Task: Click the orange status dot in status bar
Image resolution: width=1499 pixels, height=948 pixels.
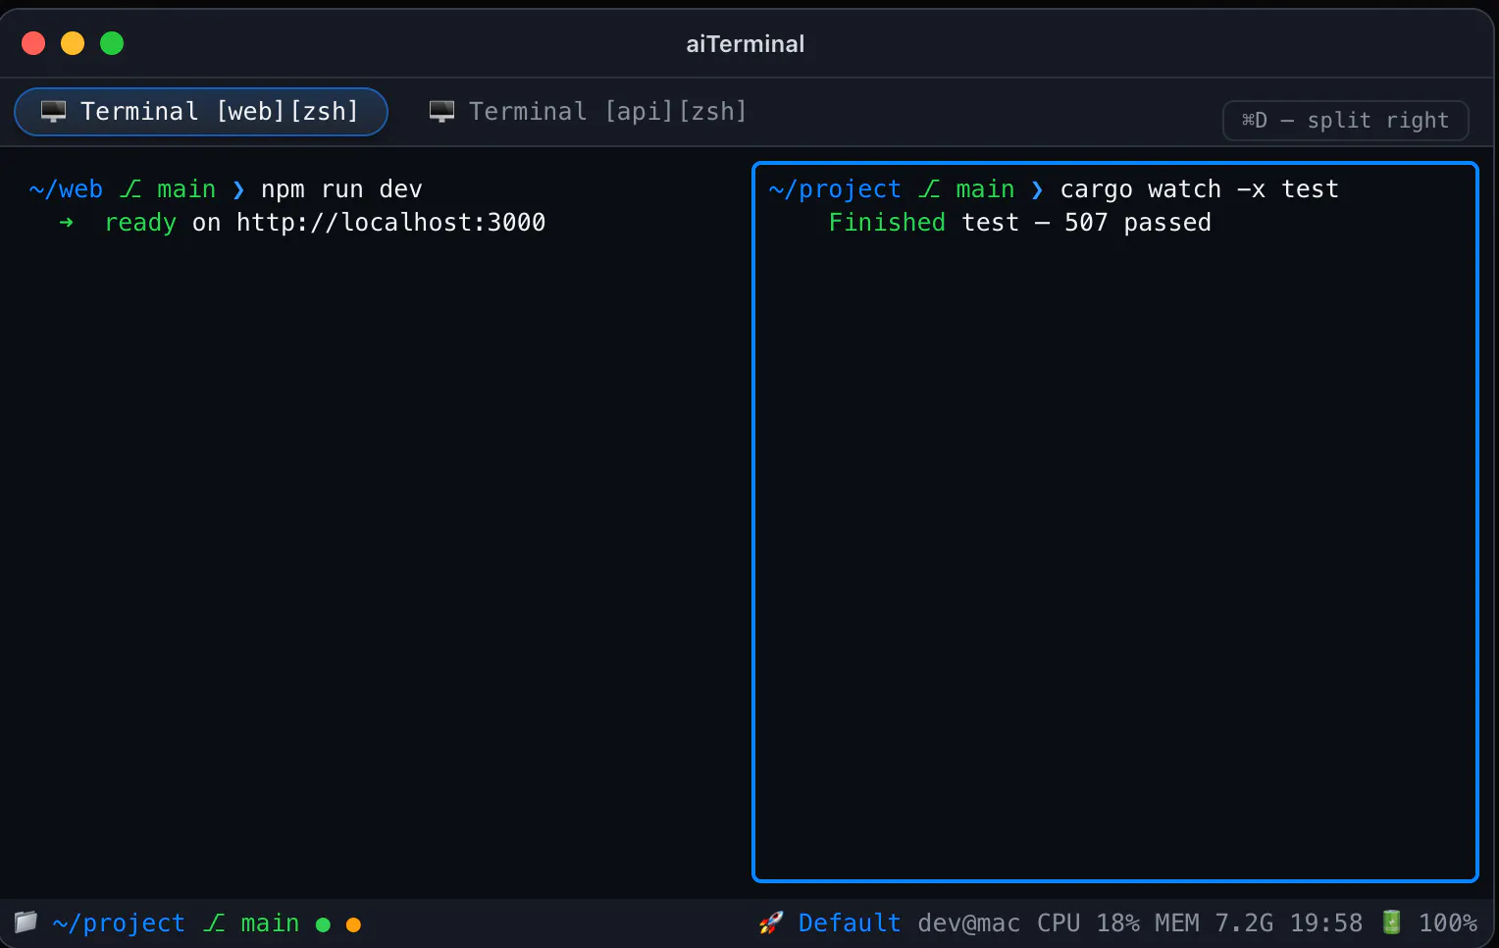Action: click(353, 924)
